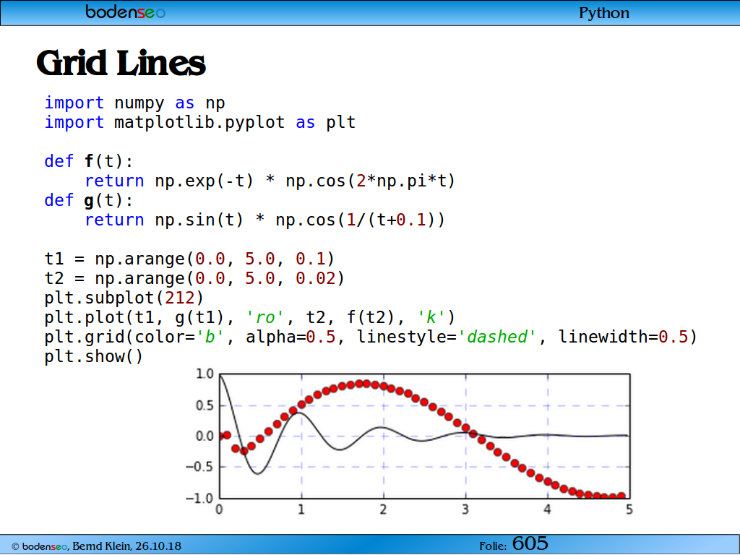
Task: Click the 'def f(t):' line
Action: point(89,161)
